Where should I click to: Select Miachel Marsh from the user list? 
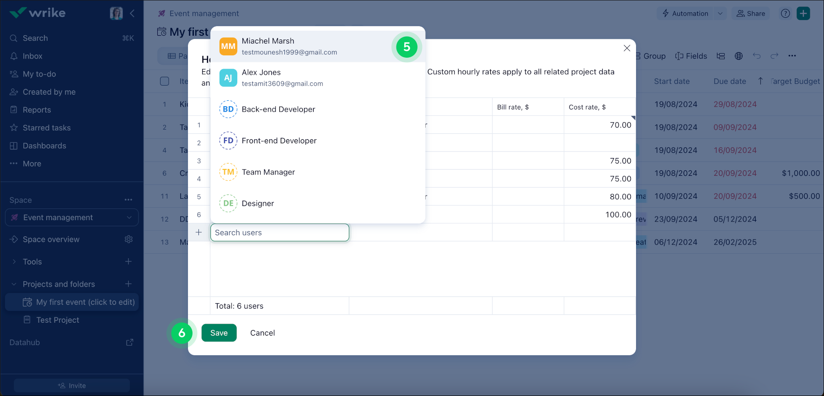click(x=318, y=46)
